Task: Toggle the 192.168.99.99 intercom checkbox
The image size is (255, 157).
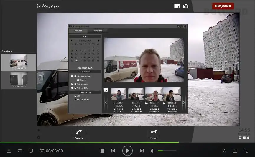Action: coord(75,99)
